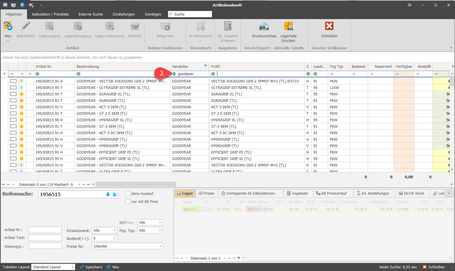Screen dimensions: 455x271
Task: Switch to the Preise detail tab
Action: pyautogui.click(x=206, y=193)
